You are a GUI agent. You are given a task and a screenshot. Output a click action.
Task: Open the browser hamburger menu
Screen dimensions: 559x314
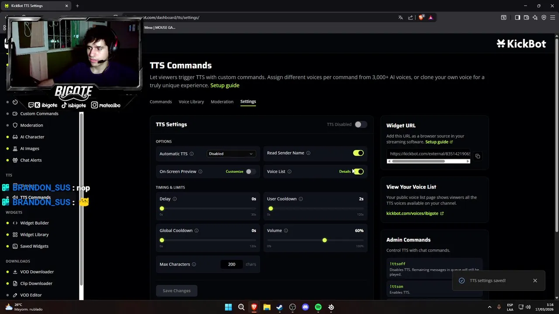(x=552, y=17)
